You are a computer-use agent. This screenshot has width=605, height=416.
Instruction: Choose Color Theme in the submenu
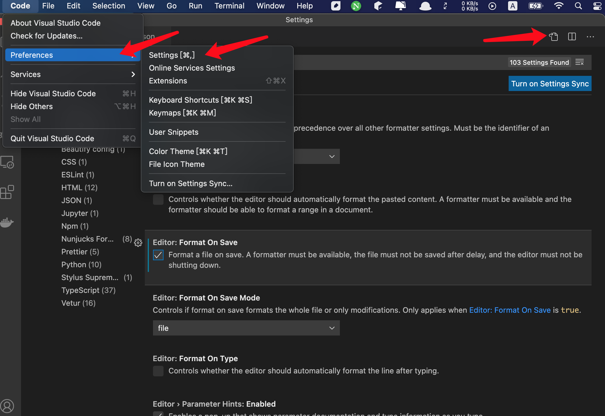click(188, 151)
